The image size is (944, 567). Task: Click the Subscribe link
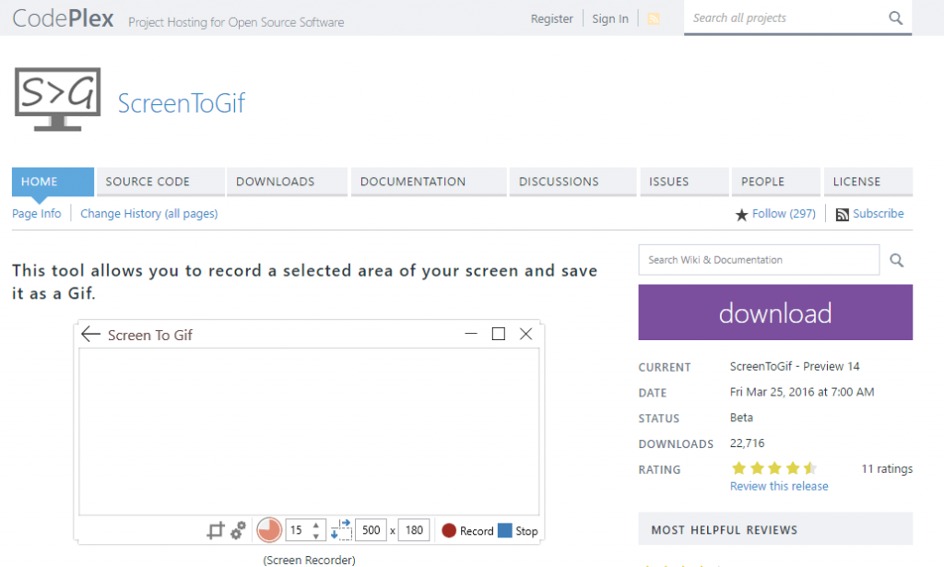tap(879, 214)
